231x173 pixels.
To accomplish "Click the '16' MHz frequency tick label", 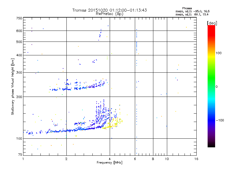I will pos(196,159).
